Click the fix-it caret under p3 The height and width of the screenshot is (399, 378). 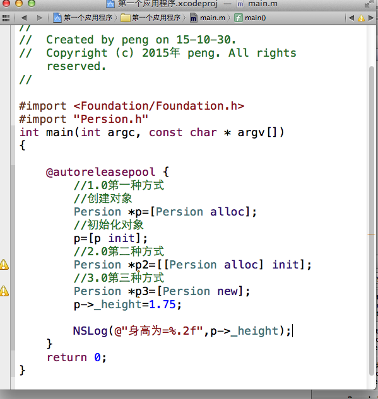(139, 297)
